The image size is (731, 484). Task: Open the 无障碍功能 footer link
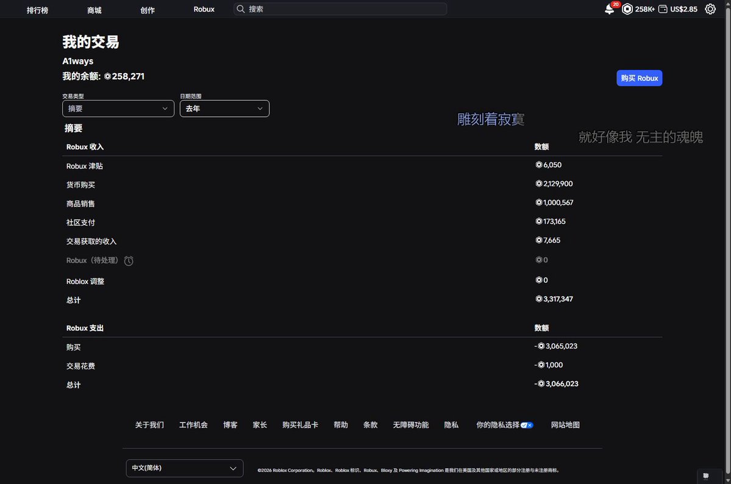click(411, 425)
